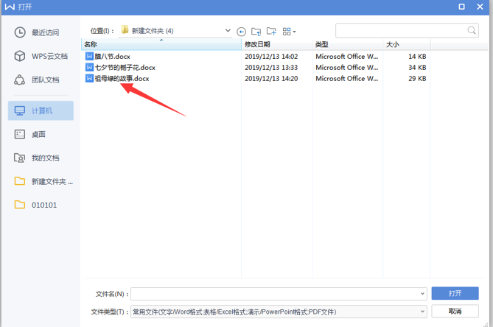Expand the 文件类型 dropdown

(x=422, y=312)
